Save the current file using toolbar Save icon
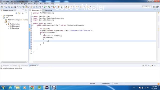 [6, 7]
